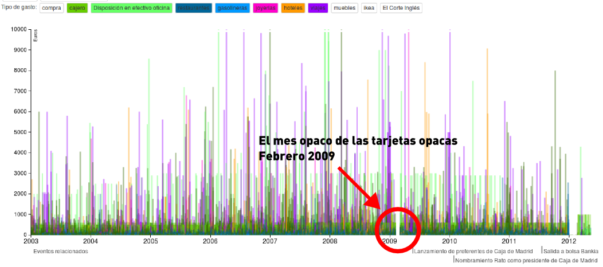The width and height of the screenshot is (603, 267).
Task: Click the 2009 label on the time axis
Action: pos(390,242)
